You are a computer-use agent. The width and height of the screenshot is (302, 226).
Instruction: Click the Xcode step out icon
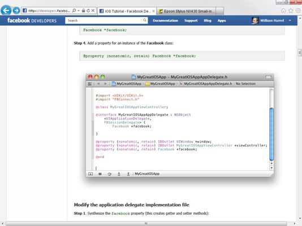(128, 174)
